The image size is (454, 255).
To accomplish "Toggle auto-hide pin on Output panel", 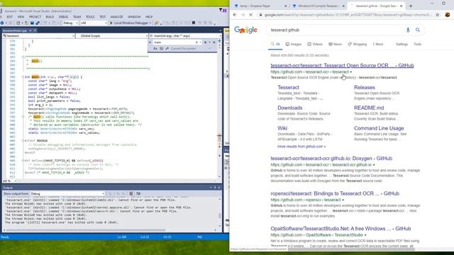I will point(215,188).
